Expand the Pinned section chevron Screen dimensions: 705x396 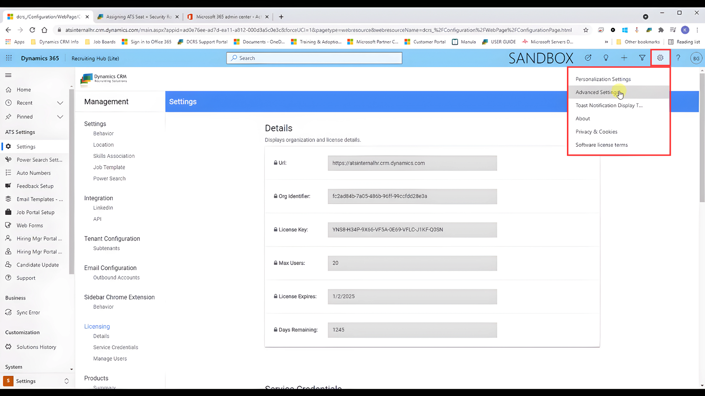coord(60,117)
